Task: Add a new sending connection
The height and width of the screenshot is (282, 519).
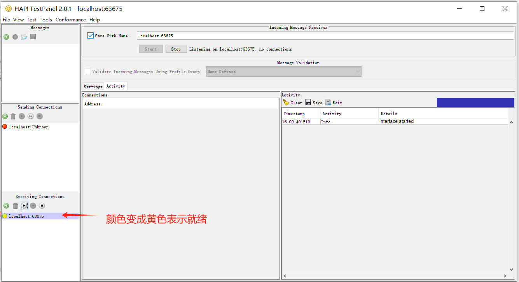Action: [x=5, y=116]
